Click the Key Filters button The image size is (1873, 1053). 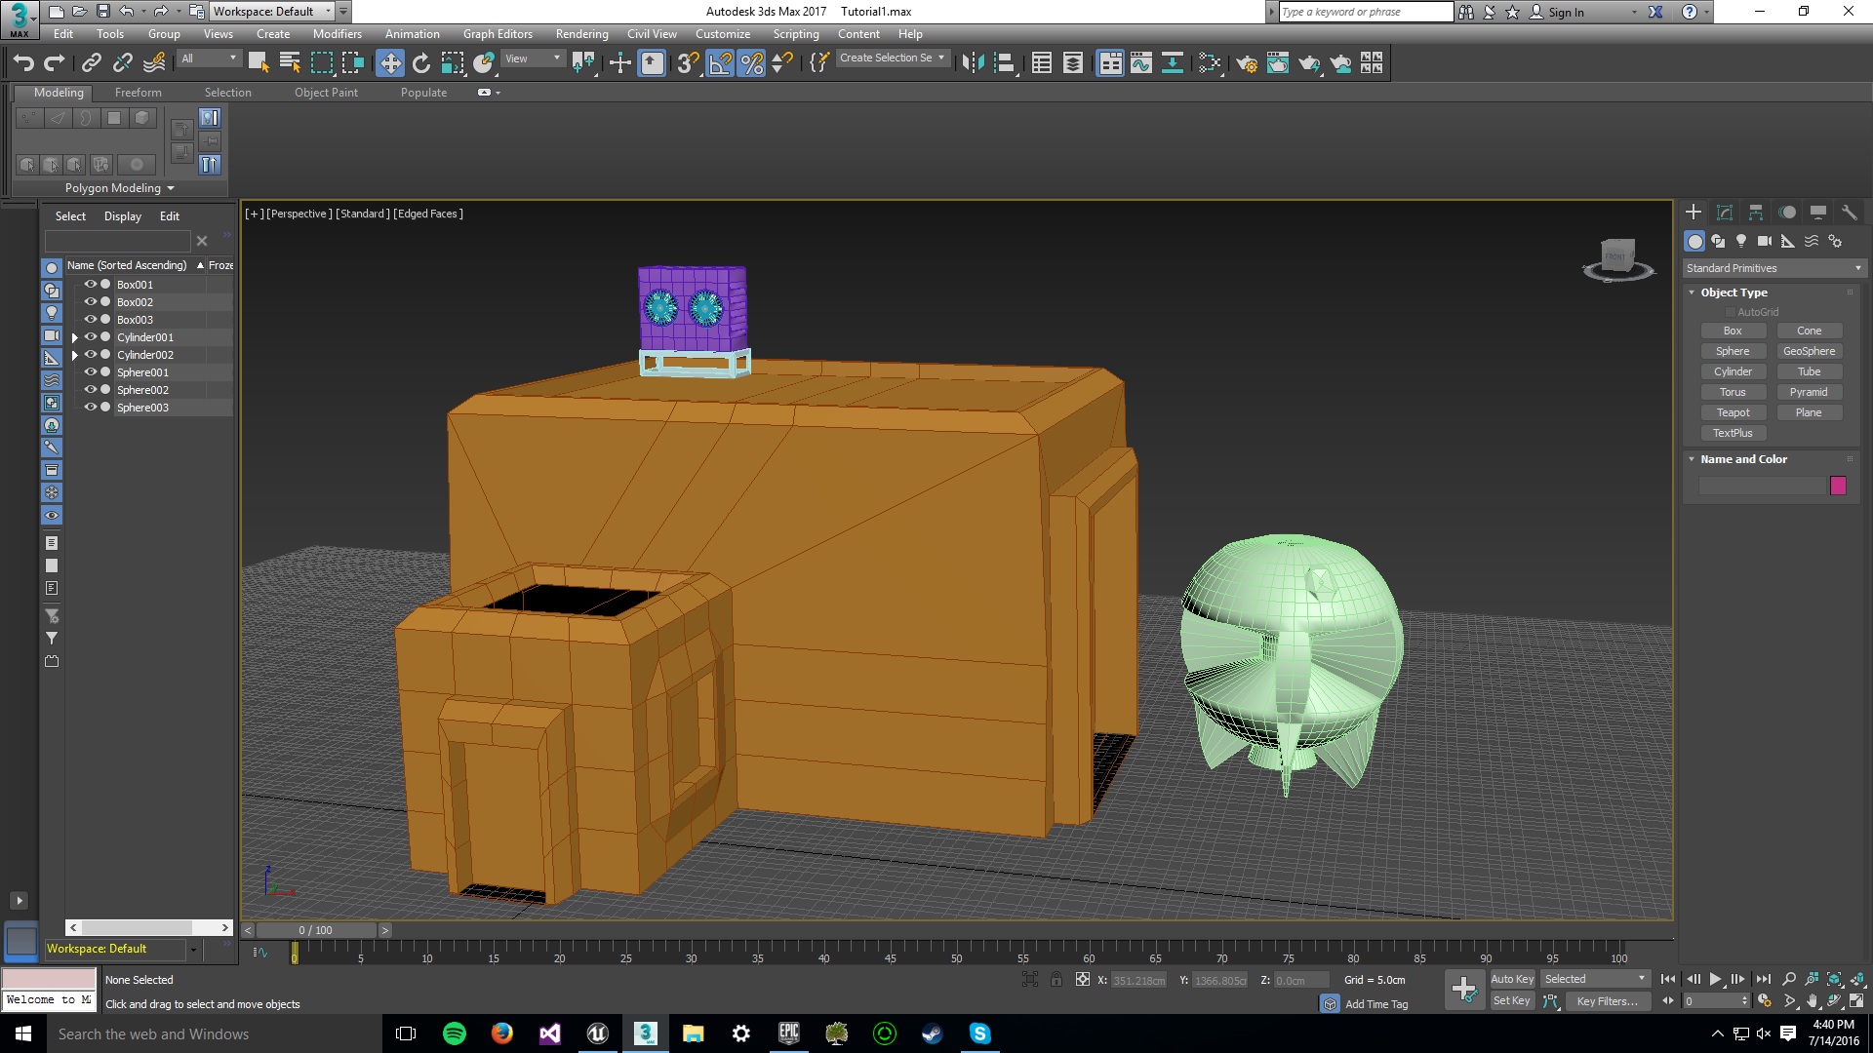click(1607, 1001)
